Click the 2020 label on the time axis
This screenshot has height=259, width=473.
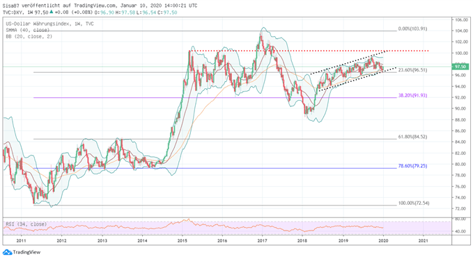(383, 241)
